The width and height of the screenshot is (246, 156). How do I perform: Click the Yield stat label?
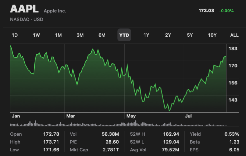click(x=195, y=134)
